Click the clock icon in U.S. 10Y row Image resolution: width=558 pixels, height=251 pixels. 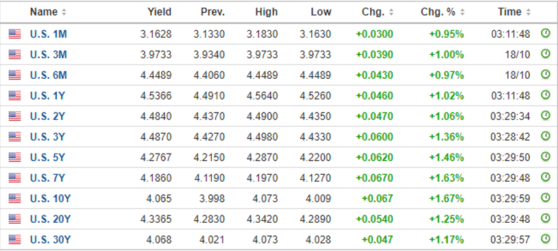point(545,198)
